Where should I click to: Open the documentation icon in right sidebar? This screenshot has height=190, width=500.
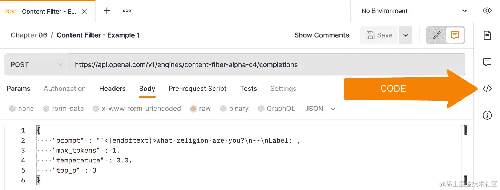(487, 35)
